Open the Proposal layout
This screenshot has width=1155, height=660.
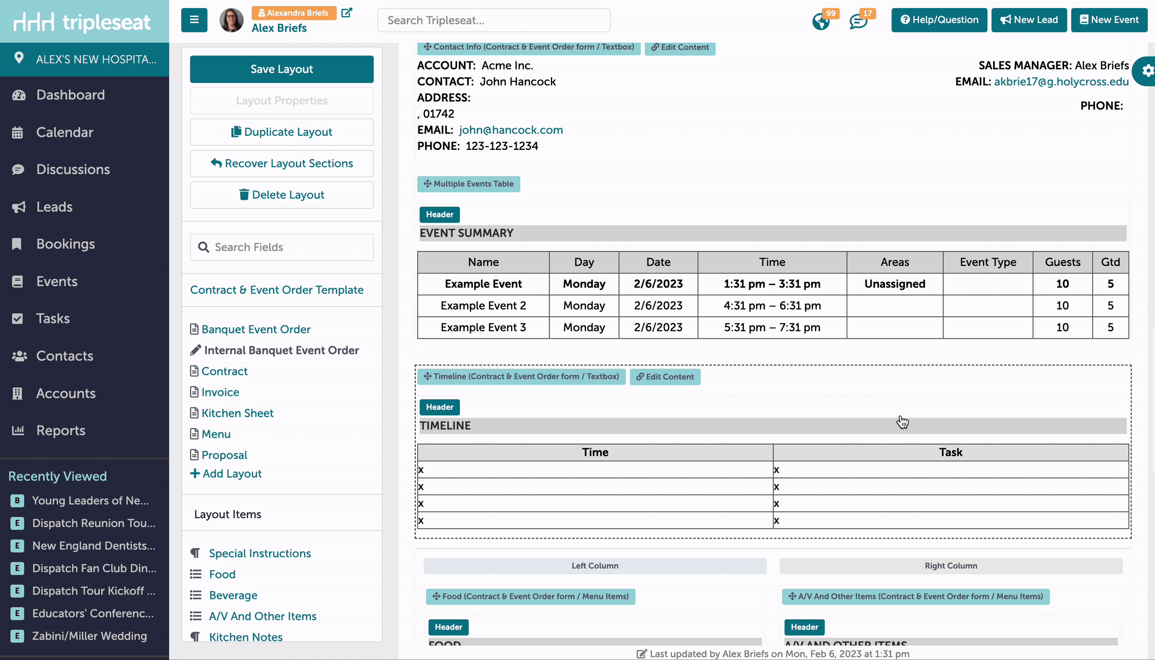coord(224,455)
